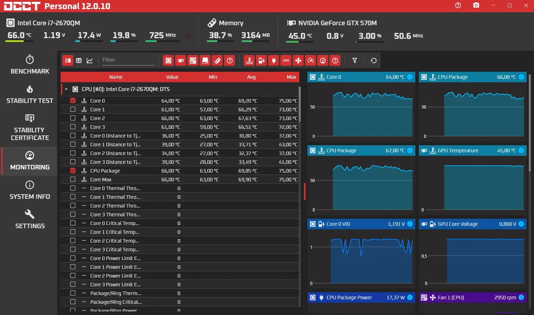Image resolution: width=534 pixels, height=315 pixels.
Task: Toggle the temperature sensor filter icon
Action: (249, 61)
